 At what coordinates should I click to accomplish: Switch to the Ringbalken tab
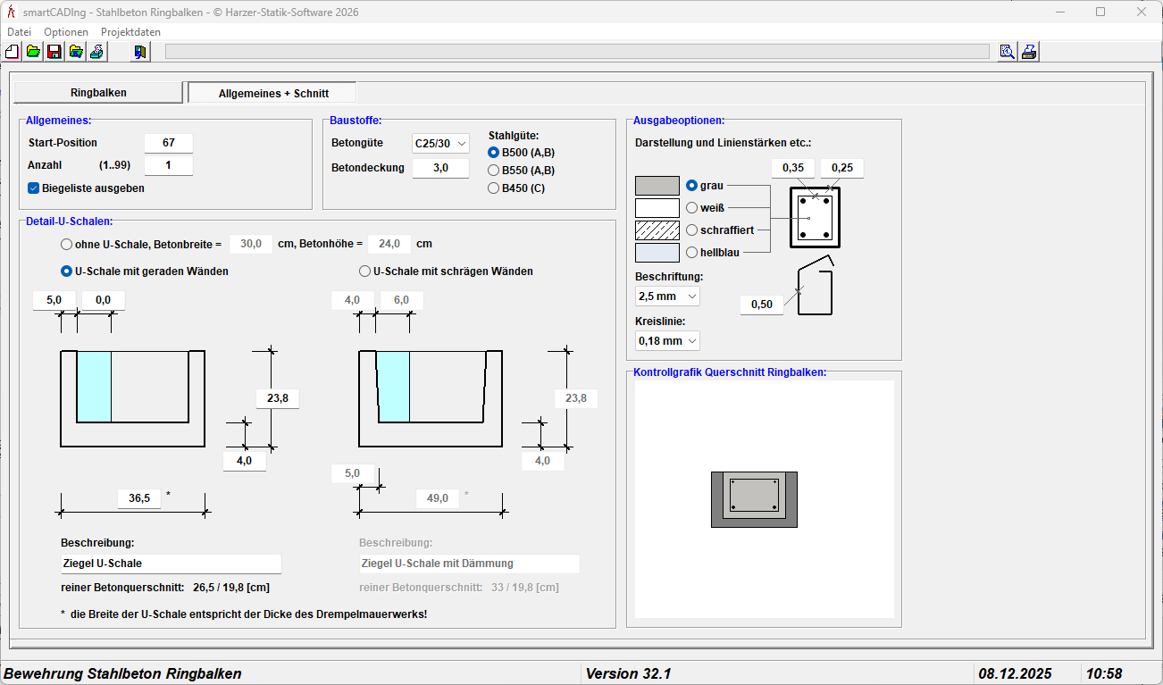point(98,93)
